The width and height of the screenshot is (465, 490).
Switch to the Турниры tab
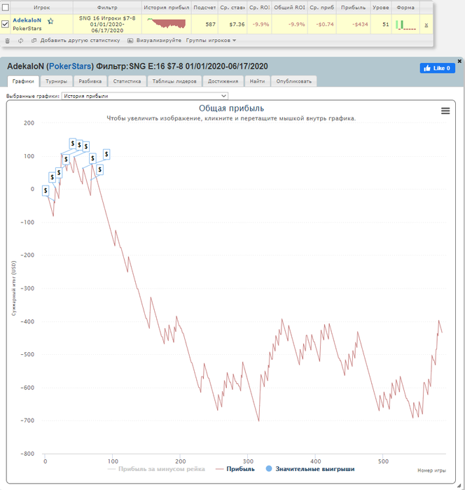[x=56, y=81]
